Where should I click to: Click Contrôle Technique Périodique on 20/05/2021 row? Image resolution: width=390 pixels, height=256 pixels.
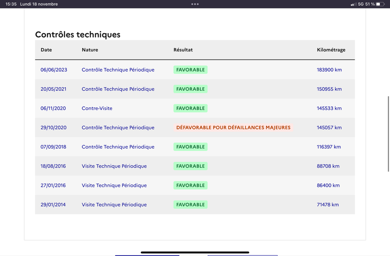point(118,89)
